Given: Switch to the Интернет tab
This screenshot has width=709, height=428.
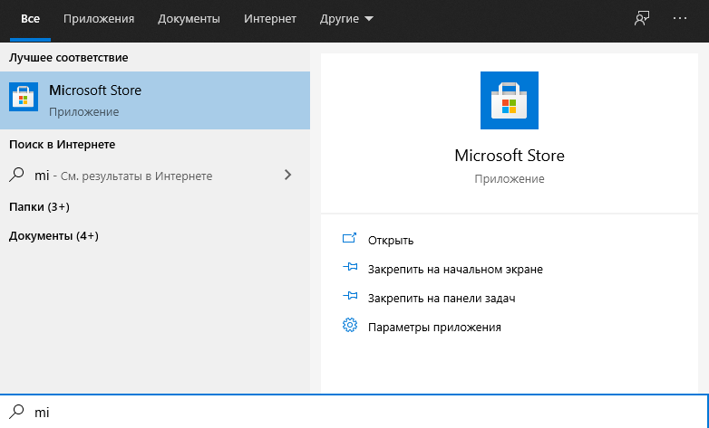Looking at the screenshot, I should pyautogui.click(x=270, y=19).
